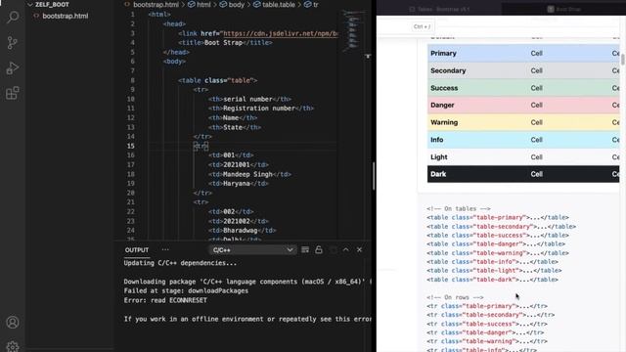Open the Extensions view
This screenshot has width=626, height=352.
tap(13, 94)
